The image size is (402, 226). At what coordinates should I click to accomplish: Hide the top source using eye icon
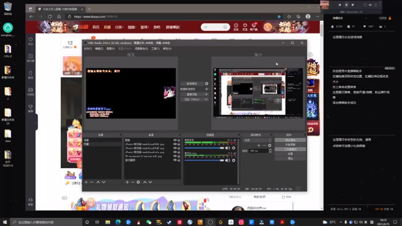click(x=175, y=140)
